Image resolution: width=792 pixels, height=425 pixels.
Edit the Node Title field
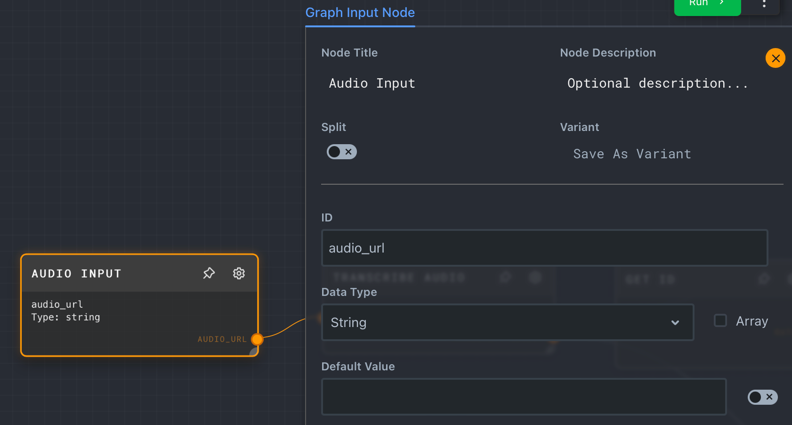point(372,83)
